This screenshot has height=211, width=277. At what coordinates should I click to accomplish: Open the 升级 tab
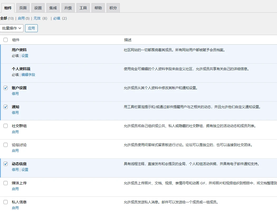pos(68,8)
